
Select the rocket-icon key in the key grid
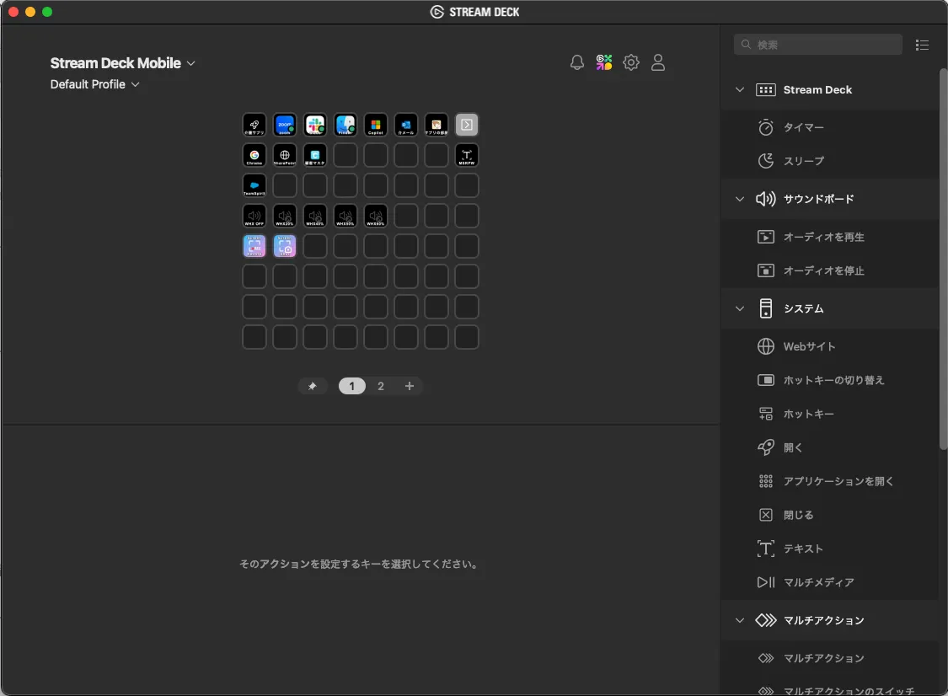point(254,125)
